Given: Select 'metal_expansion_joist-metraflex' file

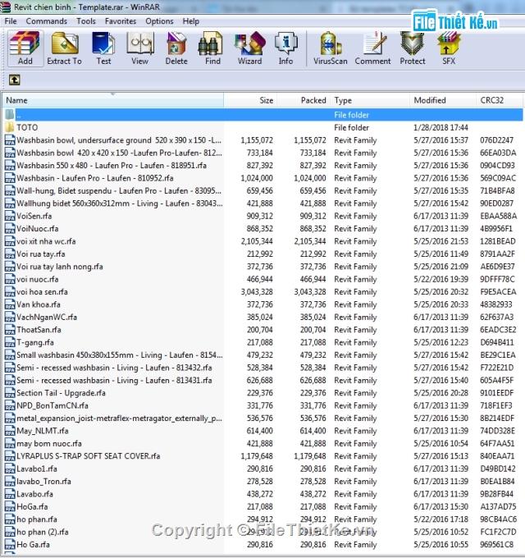Looking at the screenshot, I should click(x=119, y=418).
